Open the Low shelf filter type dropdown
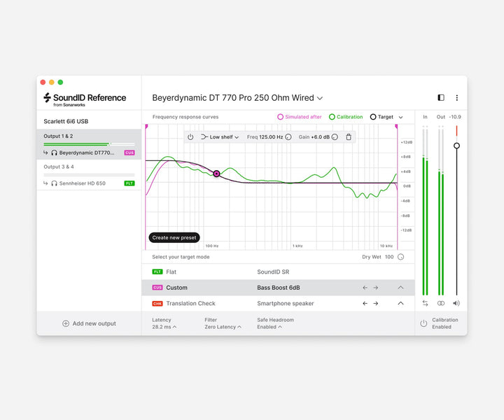Screen dimensions: 504x420 220,137
